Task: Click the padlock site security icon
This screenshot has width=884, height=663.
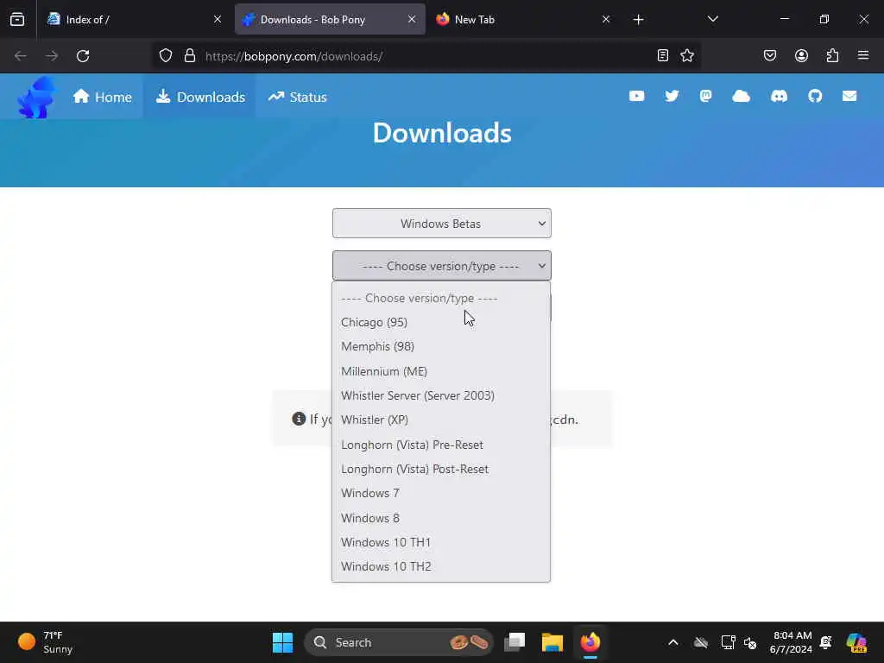Action: tap(190, 56)
